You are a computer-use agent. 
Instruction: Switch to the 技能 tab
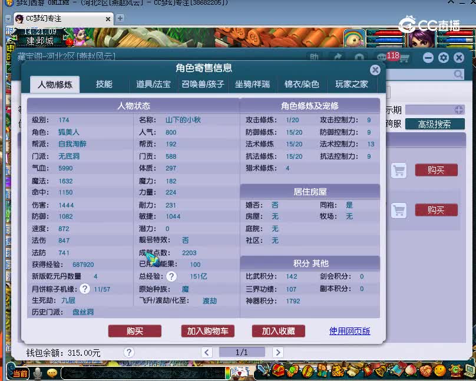pos(104,84)
